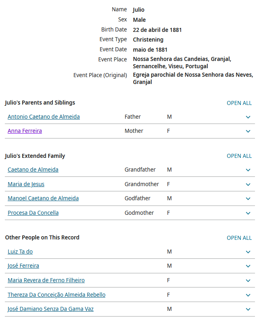Expand the José Ferreira row chevron
This screenshot has width=257, height=323.
tap(248, 266)
